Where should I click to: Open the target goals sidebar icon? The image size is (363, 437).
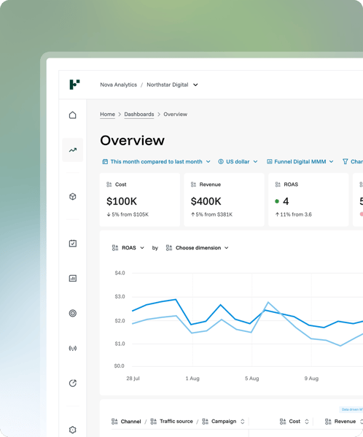coord(73,313)
